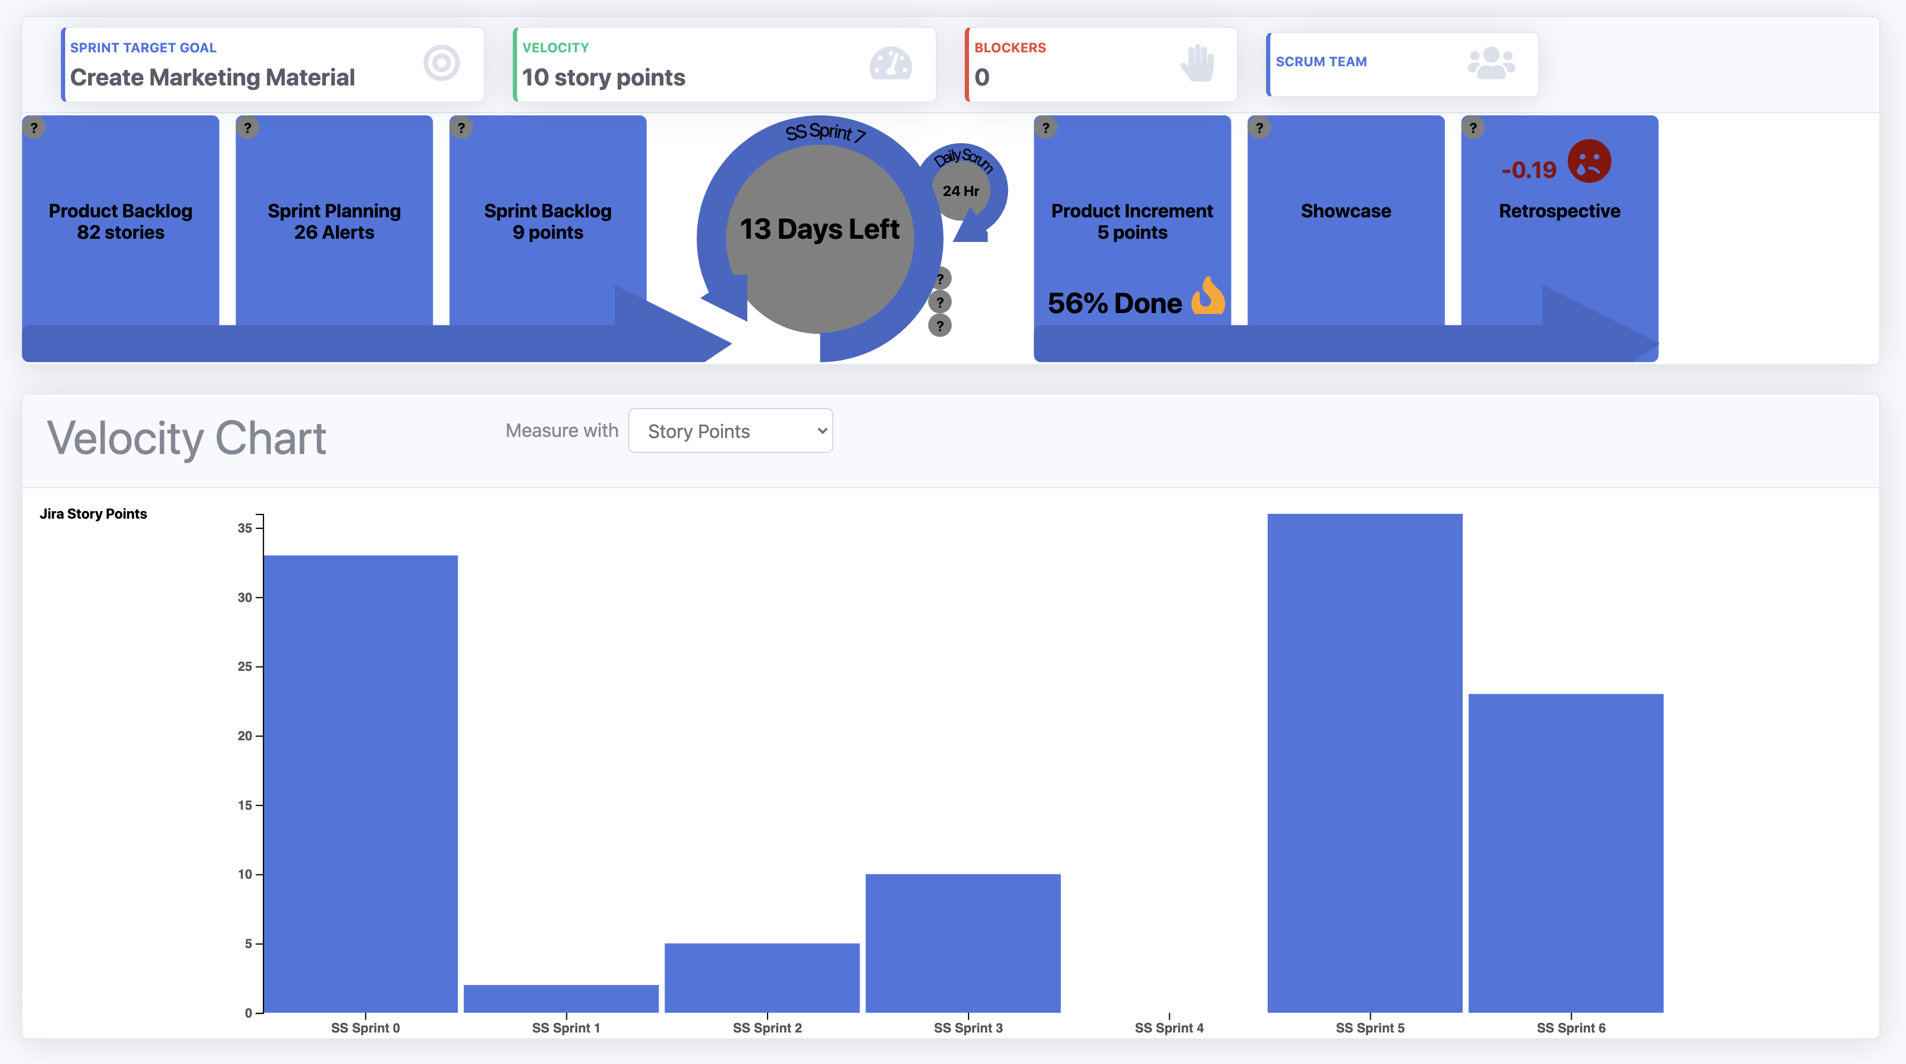Screen dimensions: 1906x1064
Task: Click top question mark beside sprint circle
Action: [x=940, y=279]
